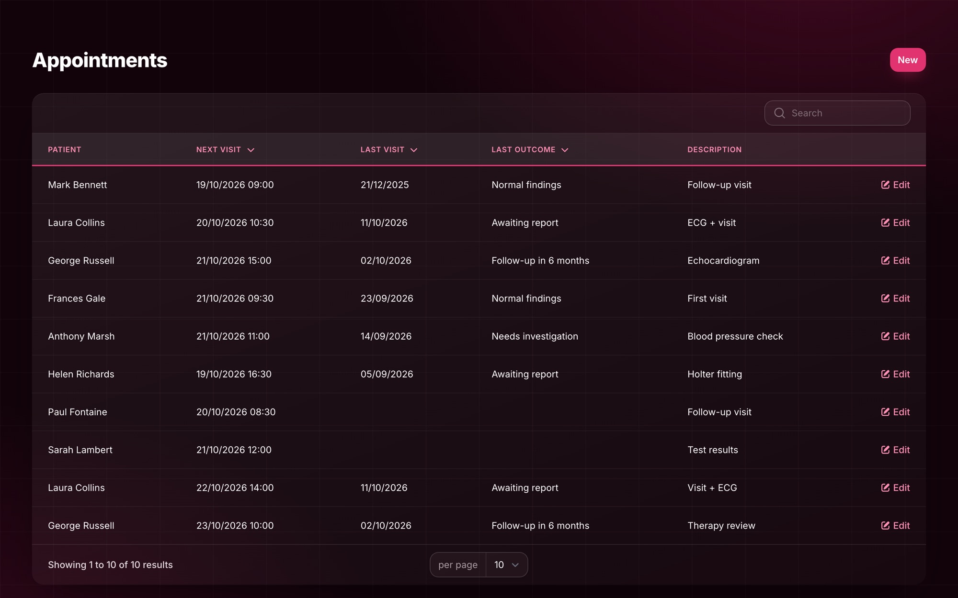Click Edit link for ECG + visit row

pos(895,222)
